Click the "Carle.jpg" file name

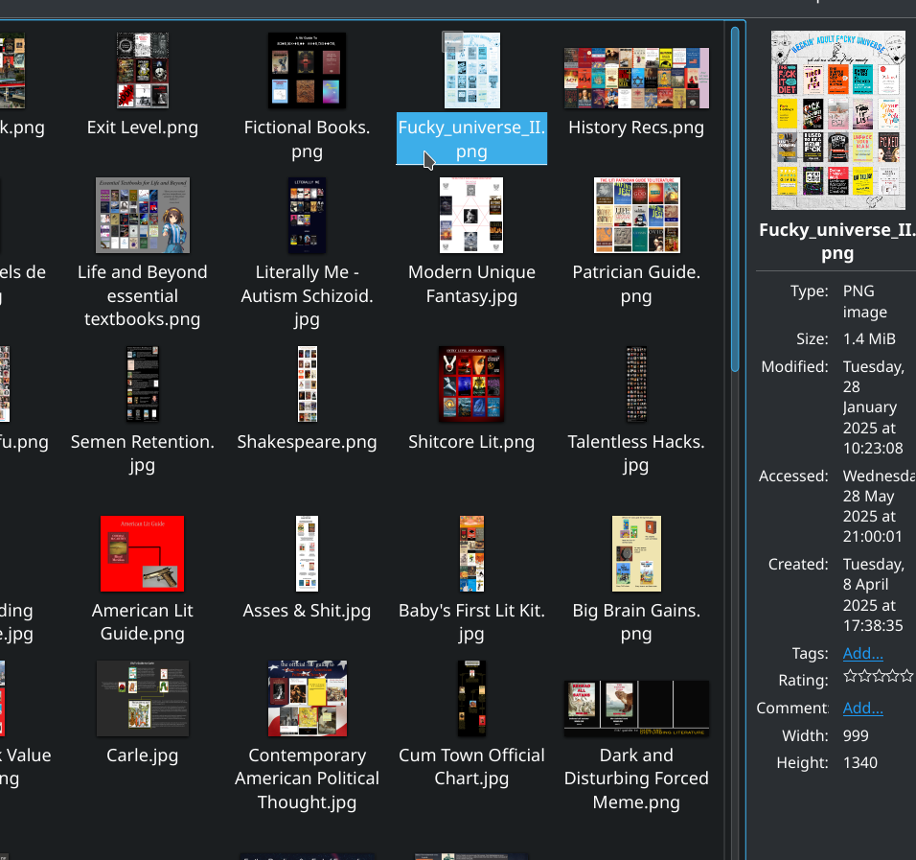point(143,755)
